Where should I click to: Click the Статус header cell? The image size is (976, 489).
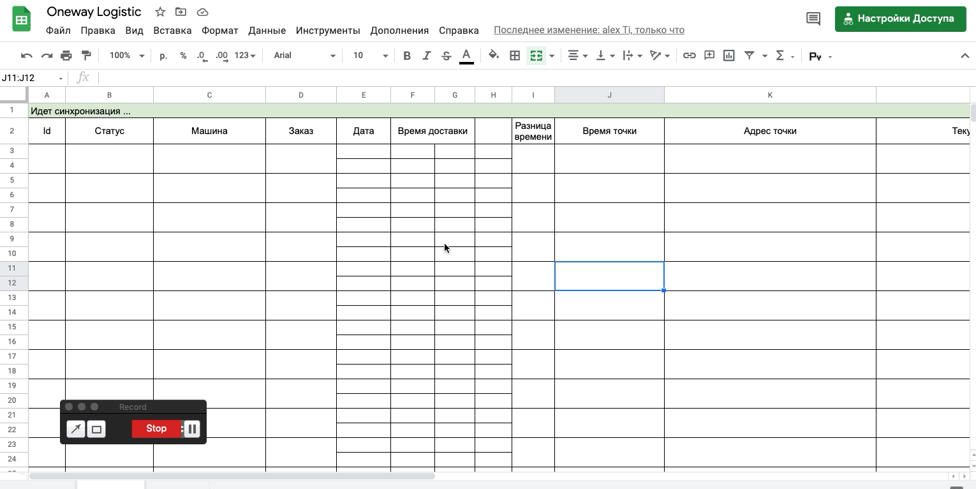(109, 131)
